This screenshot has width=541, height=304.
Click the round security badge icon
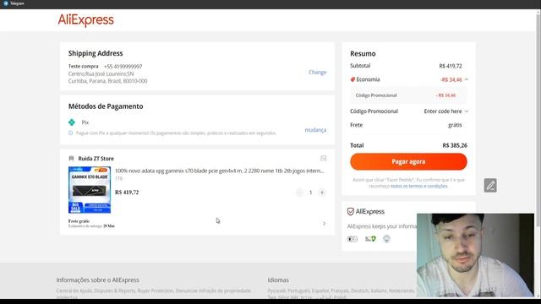tap(386, 238)
